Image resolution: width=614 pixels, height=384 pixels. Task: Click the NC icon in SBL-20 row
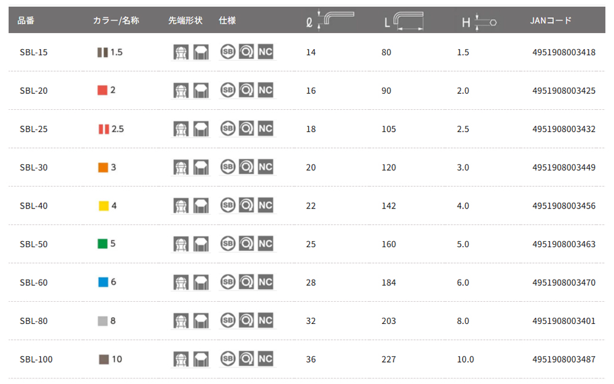click(265, 90)
